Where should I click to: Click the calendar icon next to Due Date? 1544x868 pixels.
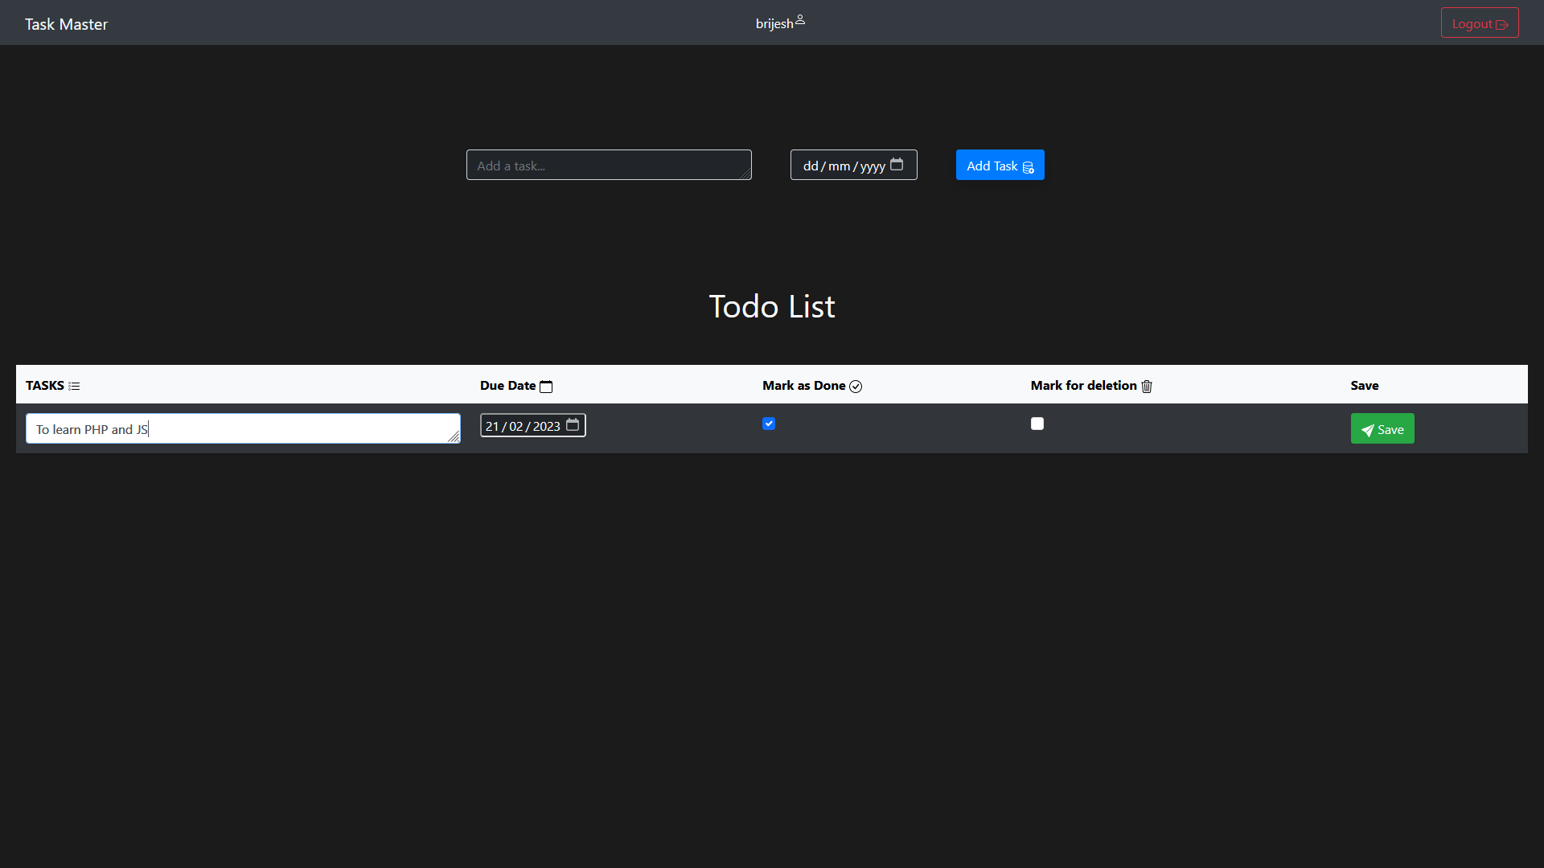pos(546,387)
